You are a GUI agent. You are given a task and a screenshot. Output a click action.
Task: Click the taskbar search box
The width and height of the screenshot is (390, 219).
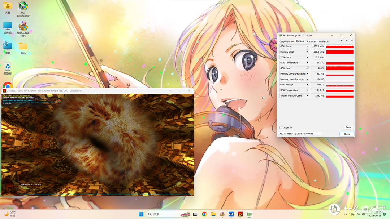click(169, 214)
